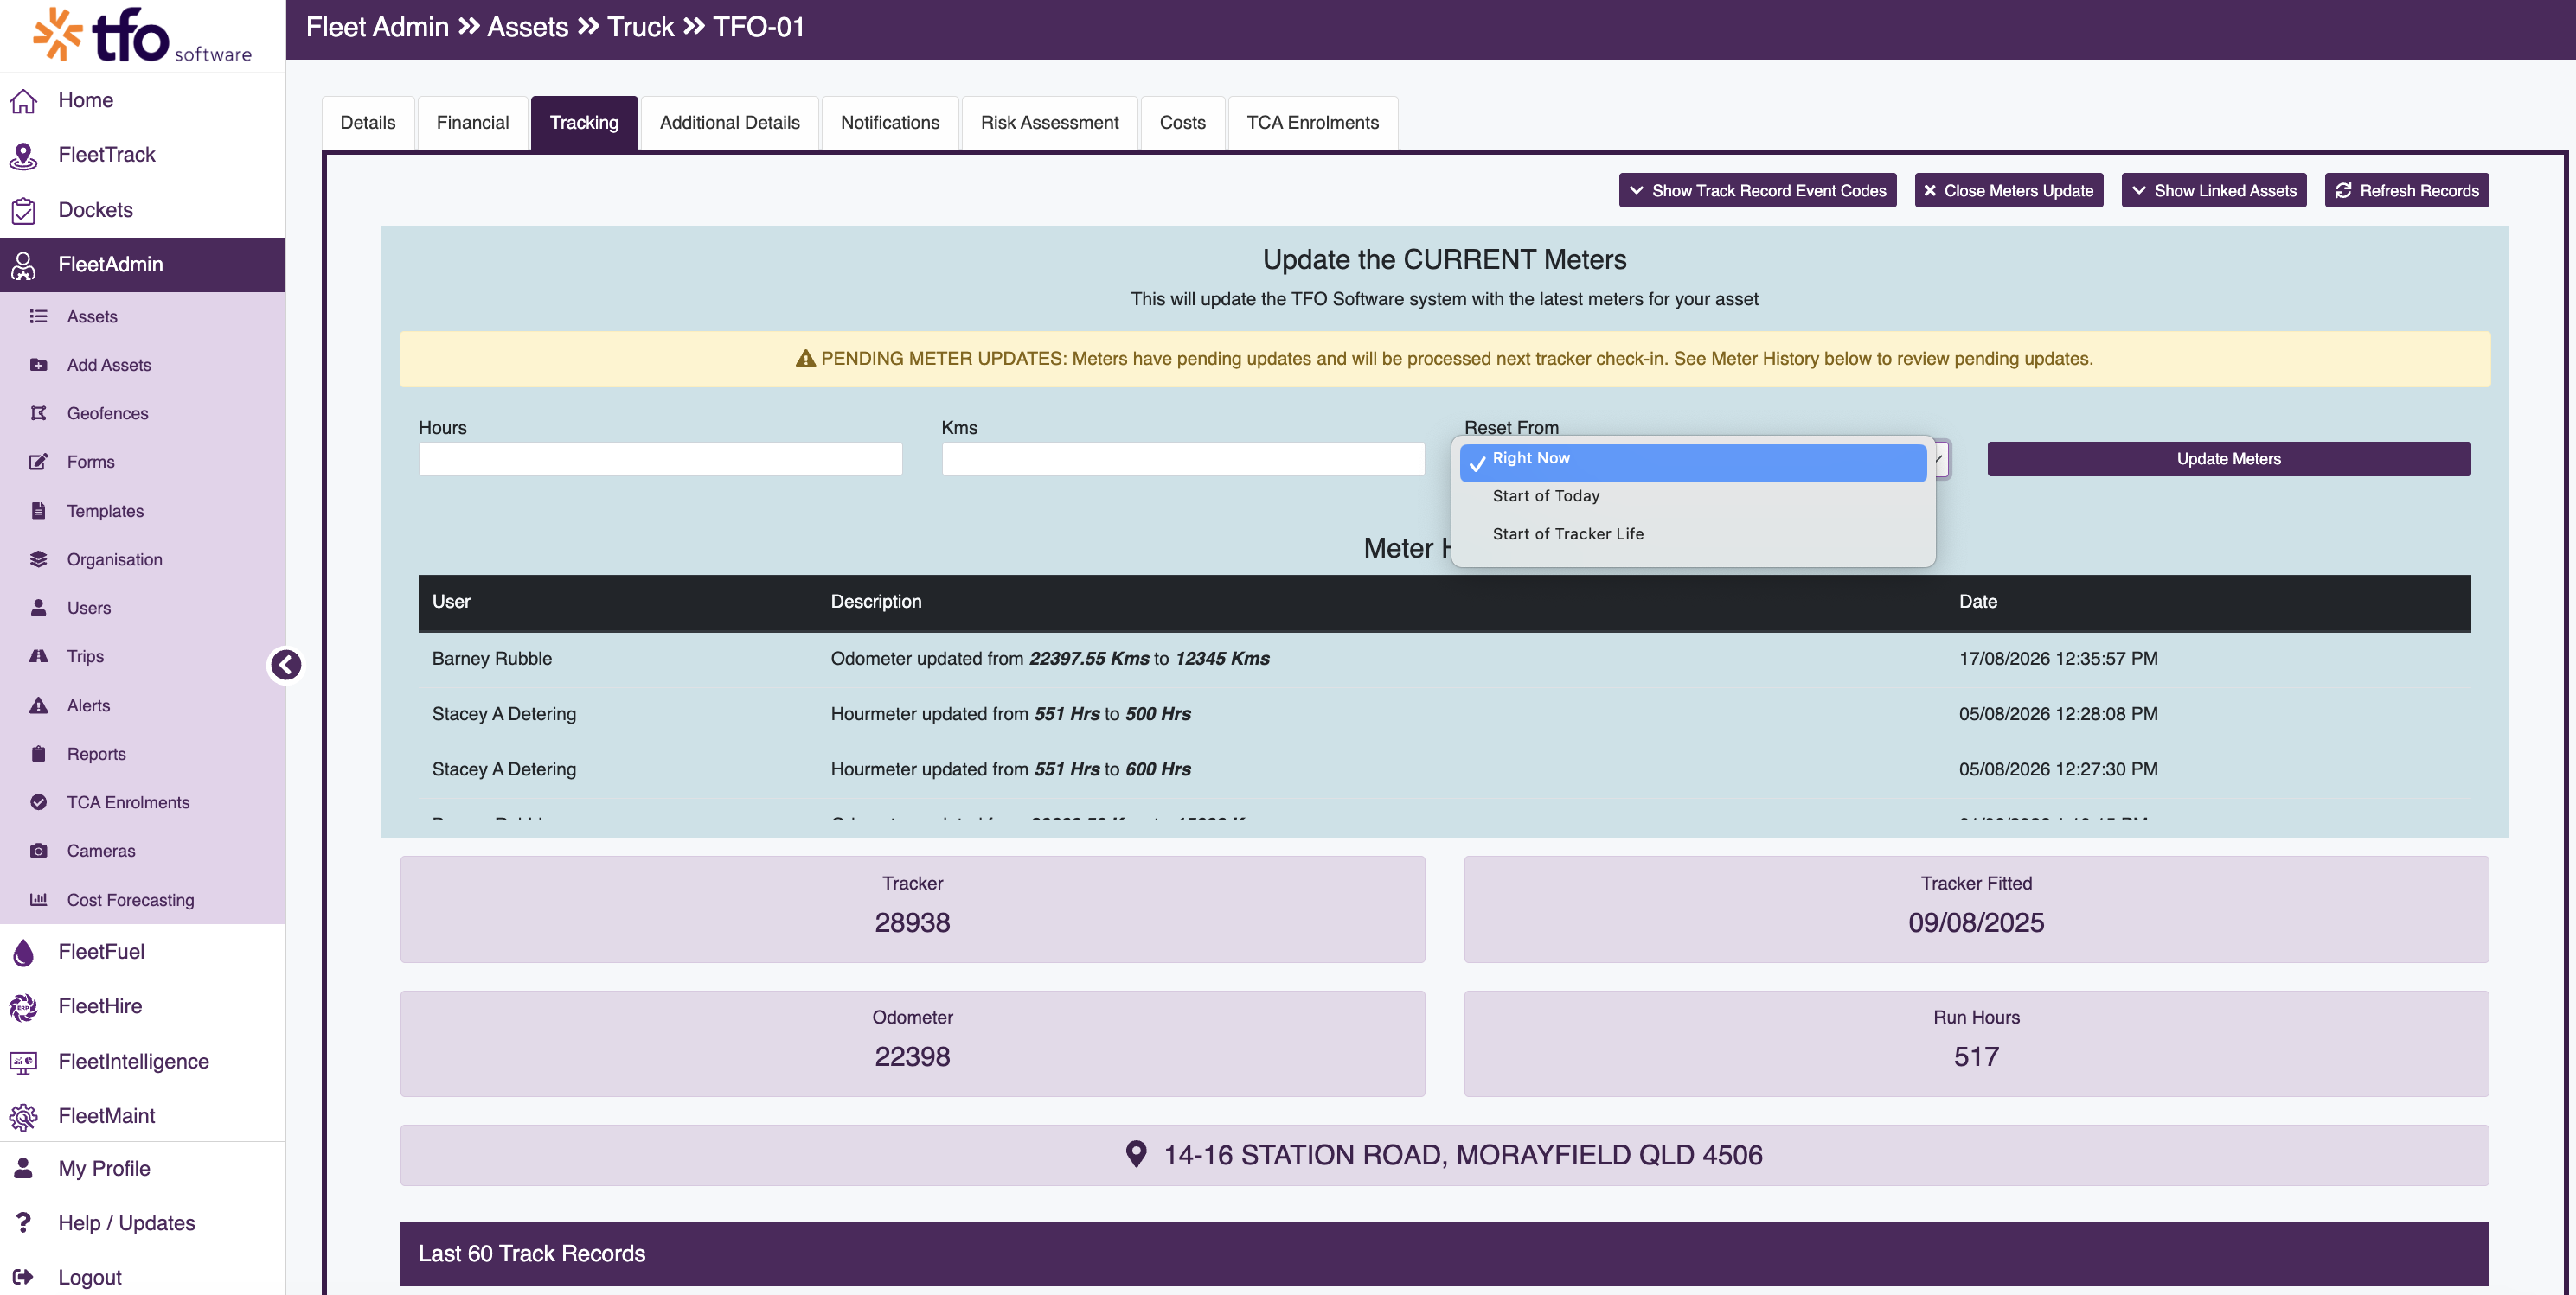The height and width of the screenshot is (1295, 2576).
Task: Expand Show Track Record Event Codes
Action: (1757, 191)
